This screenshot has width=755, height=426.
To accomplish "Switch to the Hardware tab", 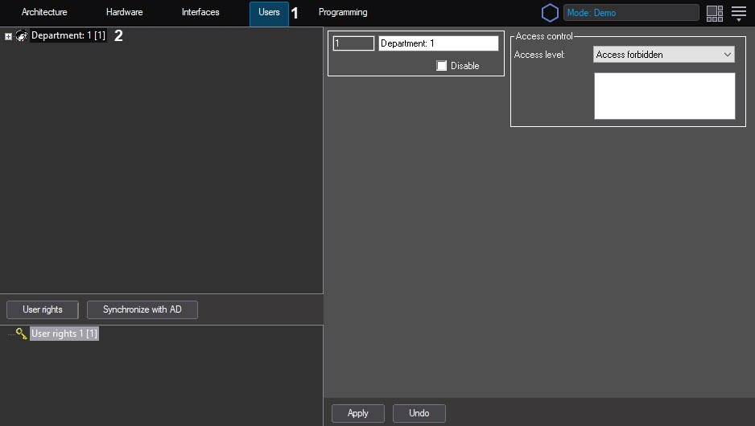I will point(124,12).
